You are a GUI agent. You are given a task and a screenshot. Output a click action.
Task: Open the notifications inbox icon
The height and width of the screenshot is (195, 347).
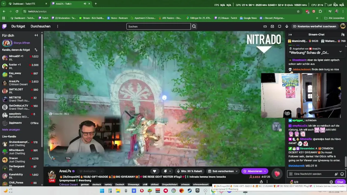coord(272,26)
